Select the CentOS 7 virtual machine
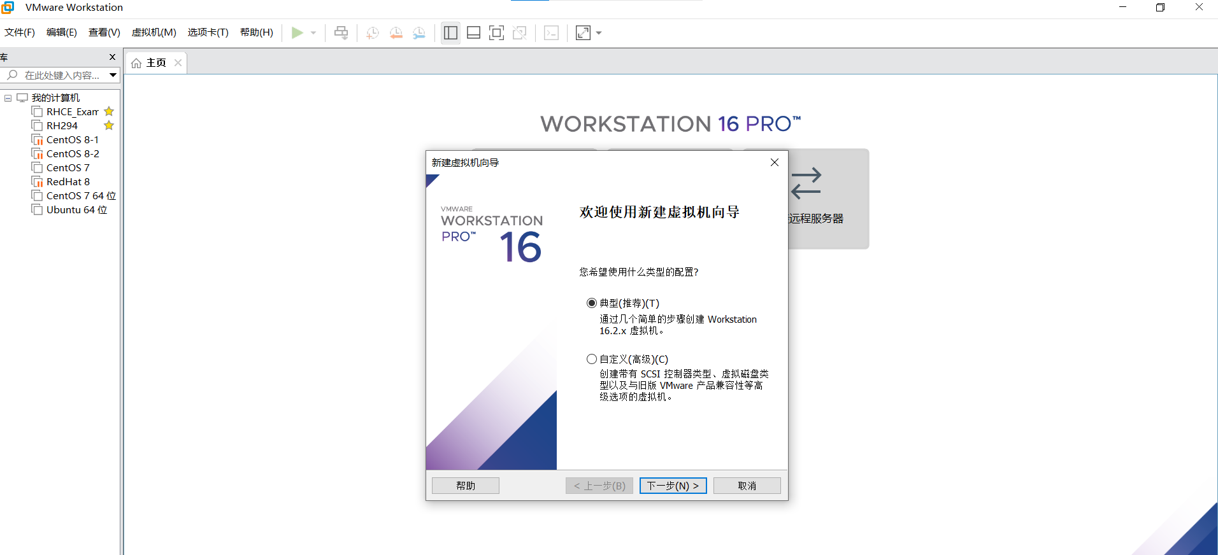The width and height of the screenshot is (1218, 555). 68,168
